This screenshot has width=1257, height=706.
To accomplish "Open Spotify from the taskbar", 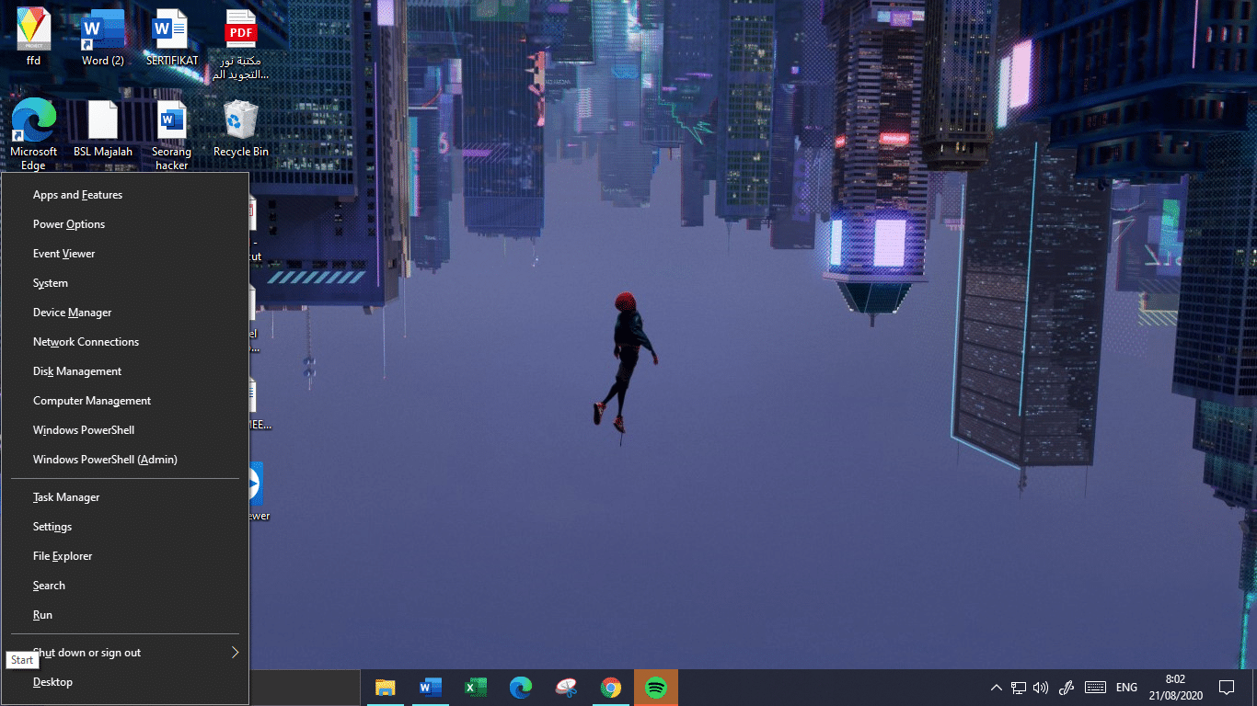I will [657, 687].
